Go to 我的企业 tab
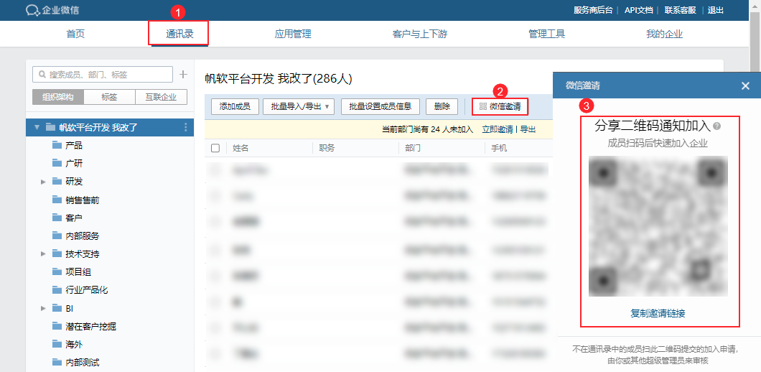Screen dimensions: 761x372 click(664, 34)
